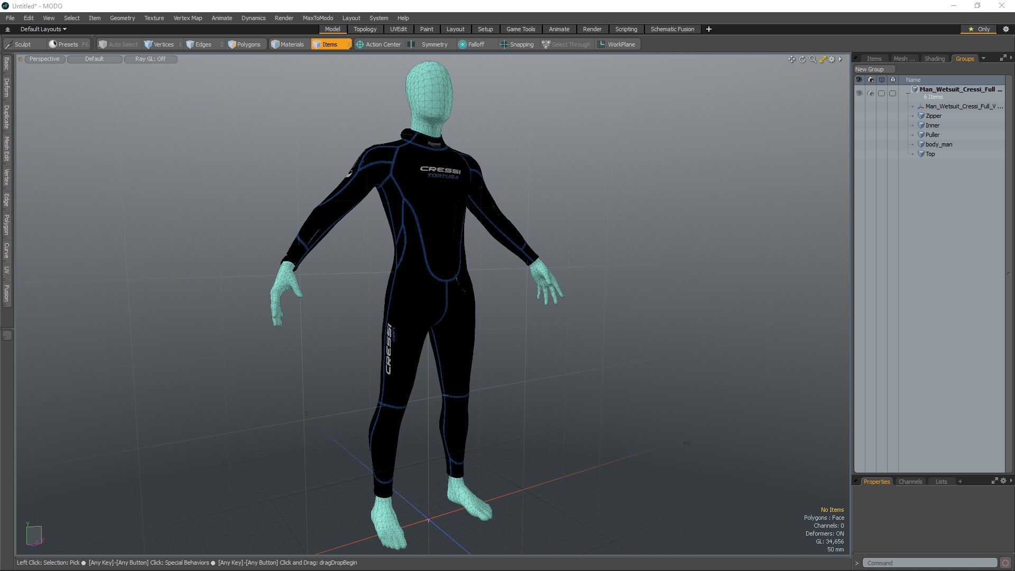This screenshot has height=571, width=1015.
Task: Click the viewport maximize arrows icon
Action: click(823, 59)
